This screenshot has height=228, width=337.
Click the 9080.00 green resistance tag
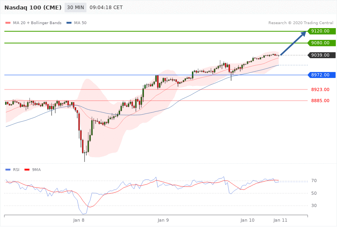click(x=322, y=43)
